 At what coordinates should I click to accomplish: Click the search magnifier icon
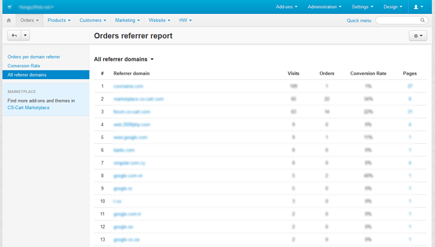click(422, 20)
